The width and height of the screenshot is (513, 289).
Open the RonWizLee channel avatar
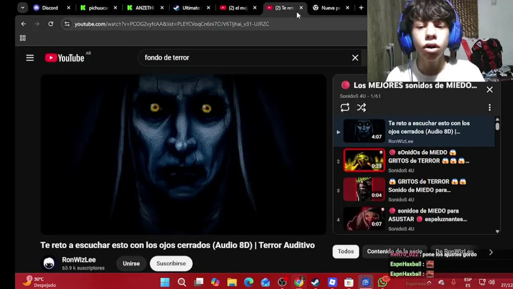tap(49, 263)
